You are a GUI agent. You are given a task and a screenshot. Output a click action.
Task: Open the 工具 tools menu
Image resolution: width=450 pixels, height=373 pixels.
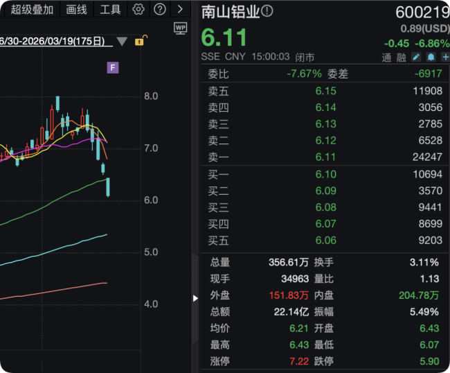[110, 10]
